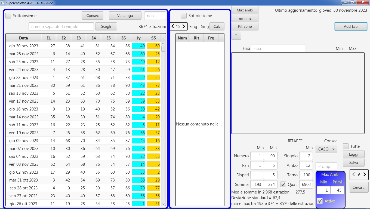Image resolution: width=370 pixels, height=209 pixels.
Task: Click the Somma Max field showing 374
Action: (x=271, y=184)
